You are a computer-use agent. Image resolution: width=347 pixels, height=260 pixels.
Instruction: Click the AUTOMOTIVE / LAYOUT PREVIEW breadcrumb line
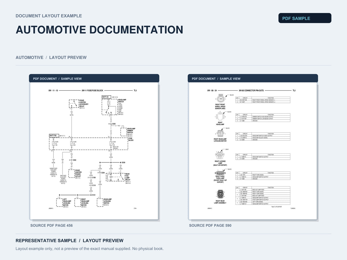click(51, 57)
